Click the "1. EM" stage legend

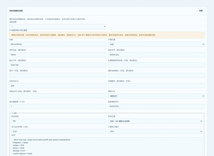[14, 113]
